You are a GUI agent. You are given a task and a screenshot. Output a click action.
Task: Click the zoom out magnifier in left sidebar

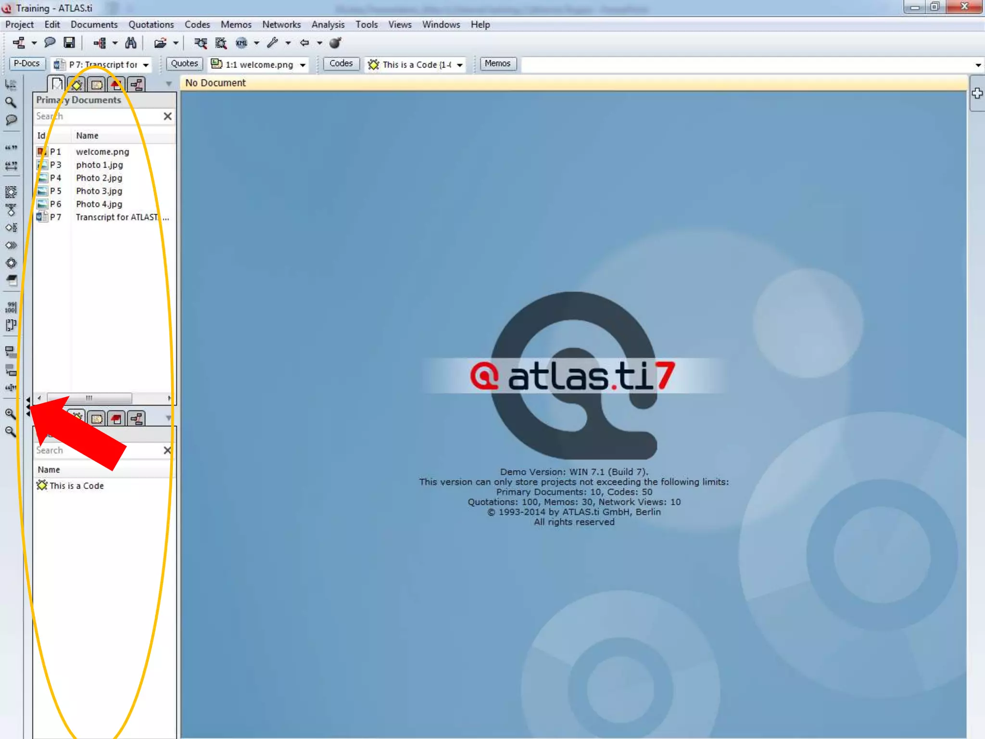(x=11, y=432)
